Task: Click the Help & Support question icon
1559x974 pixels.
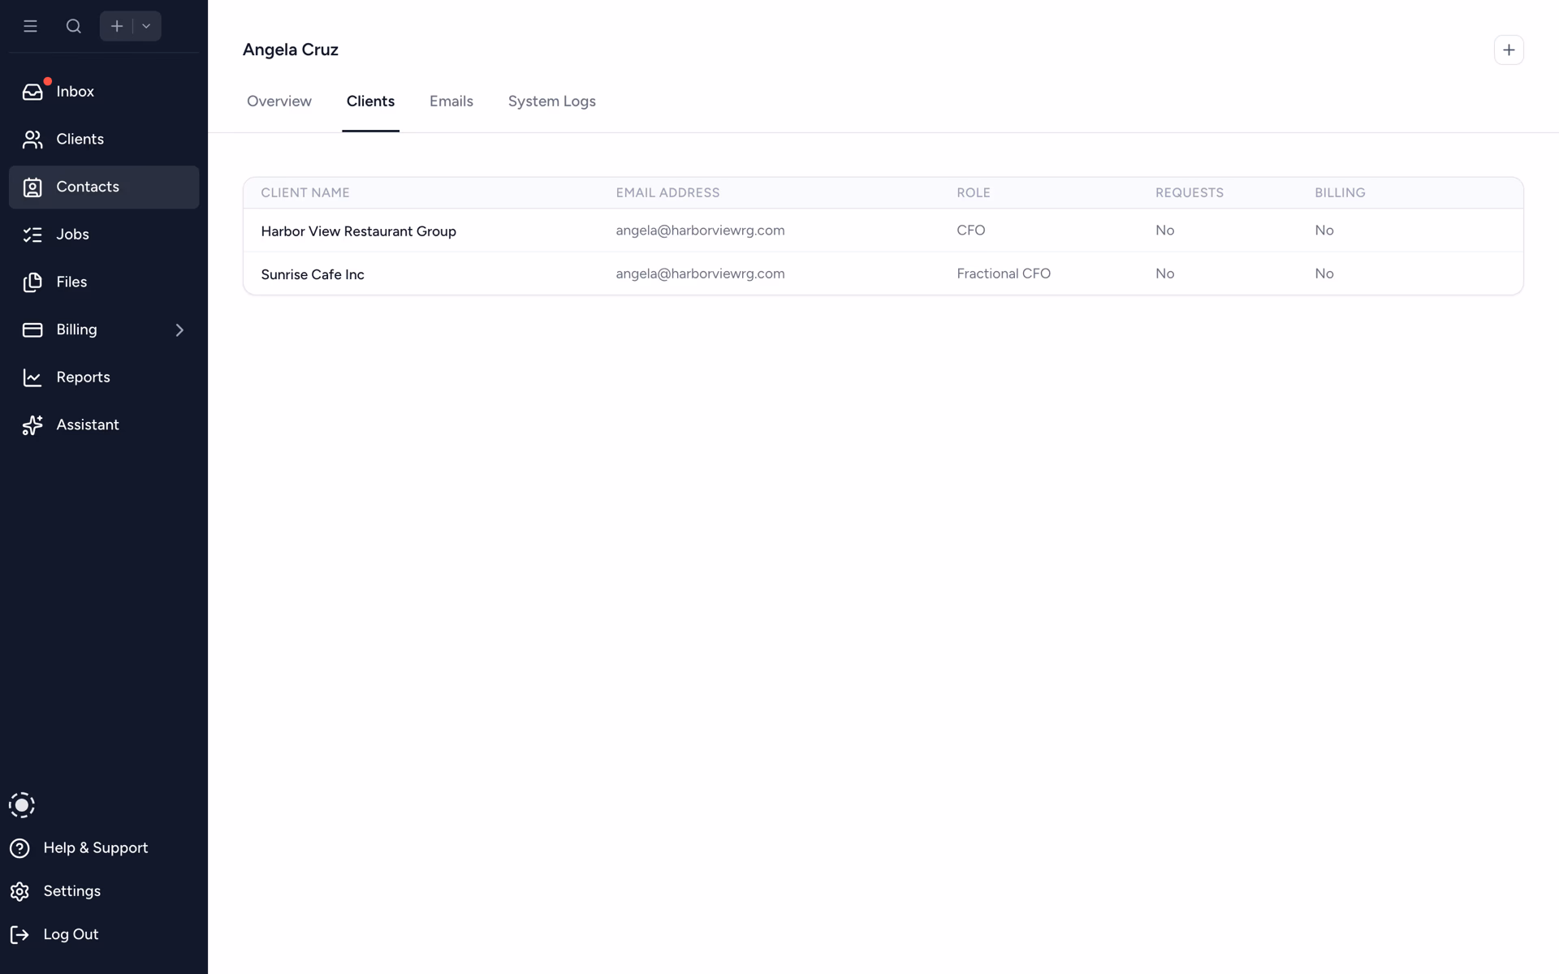Action: click(x=19, y=848)
